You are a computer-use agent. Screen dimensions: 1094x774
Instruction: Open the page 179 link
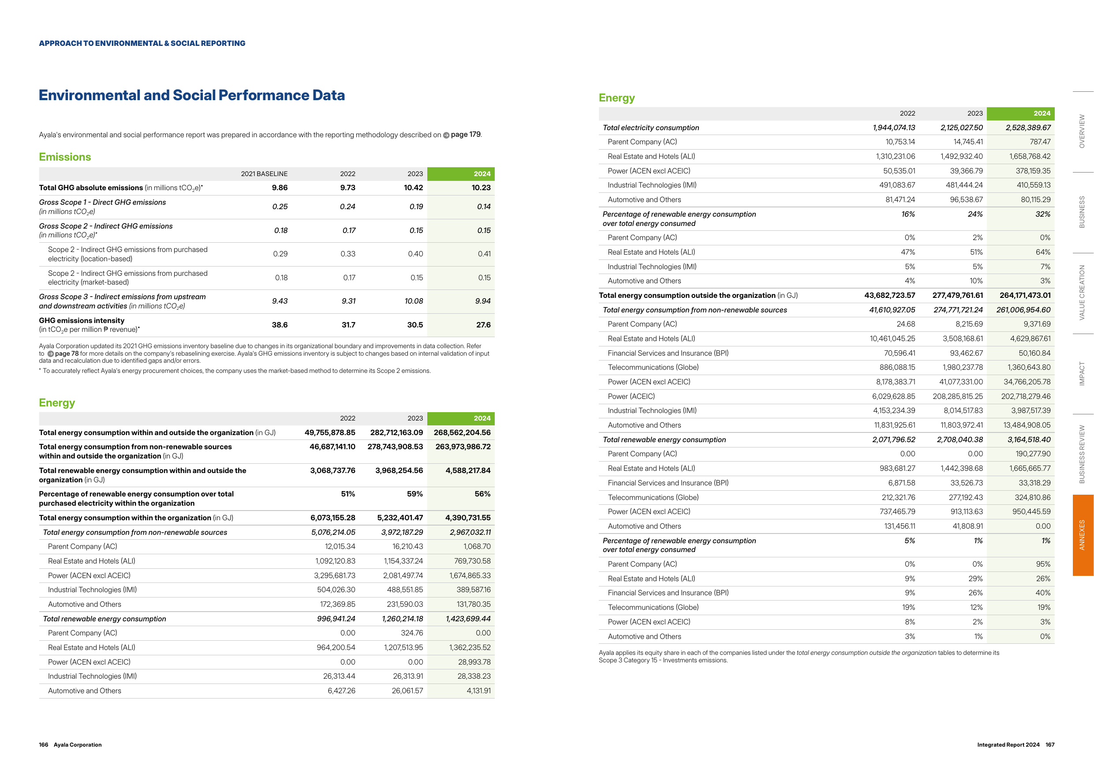click(466, 135)
